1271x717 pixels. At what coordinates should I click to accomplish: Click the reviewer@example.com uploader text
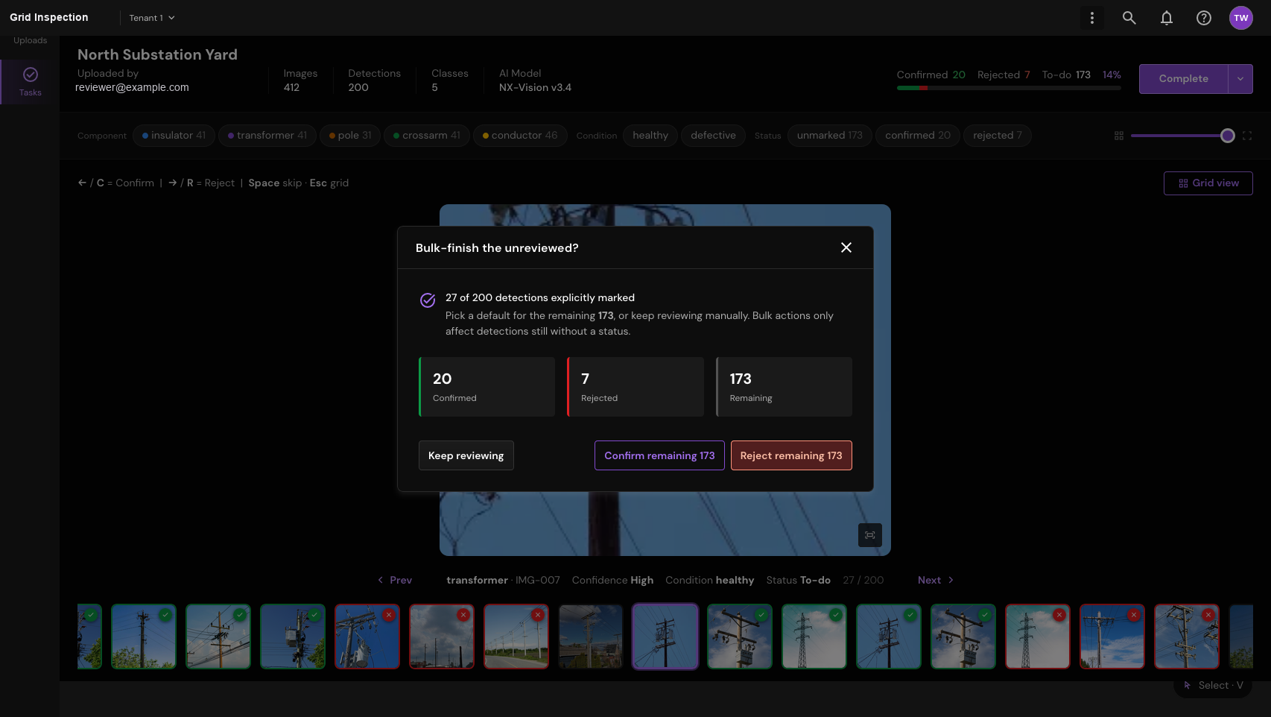coord(132,88)
